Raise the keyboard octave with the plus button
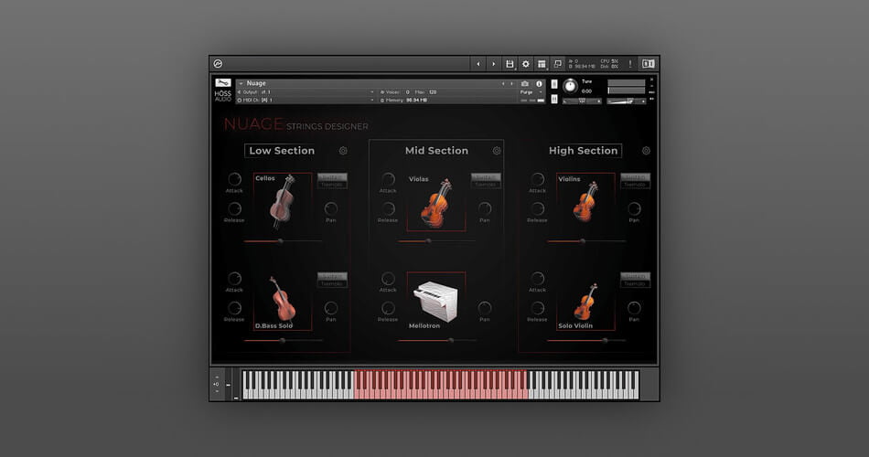 (216, 377)
